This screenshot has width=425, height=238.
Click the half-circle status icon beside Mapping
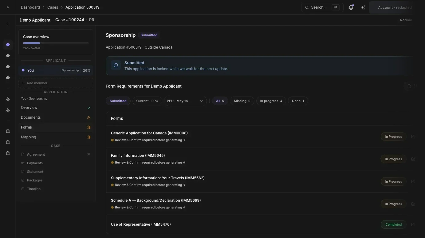(x=89, y=137)
